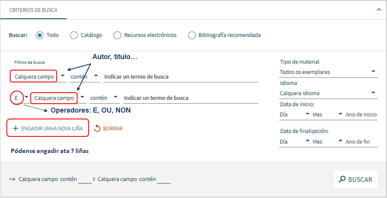Click the plus icon to add a new line
The width and height of the screenshot is (387, 198).
15,128
